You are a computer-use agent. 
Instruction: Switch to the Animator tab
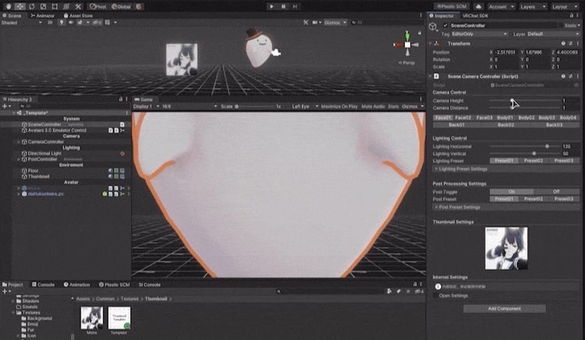(43, 16)
